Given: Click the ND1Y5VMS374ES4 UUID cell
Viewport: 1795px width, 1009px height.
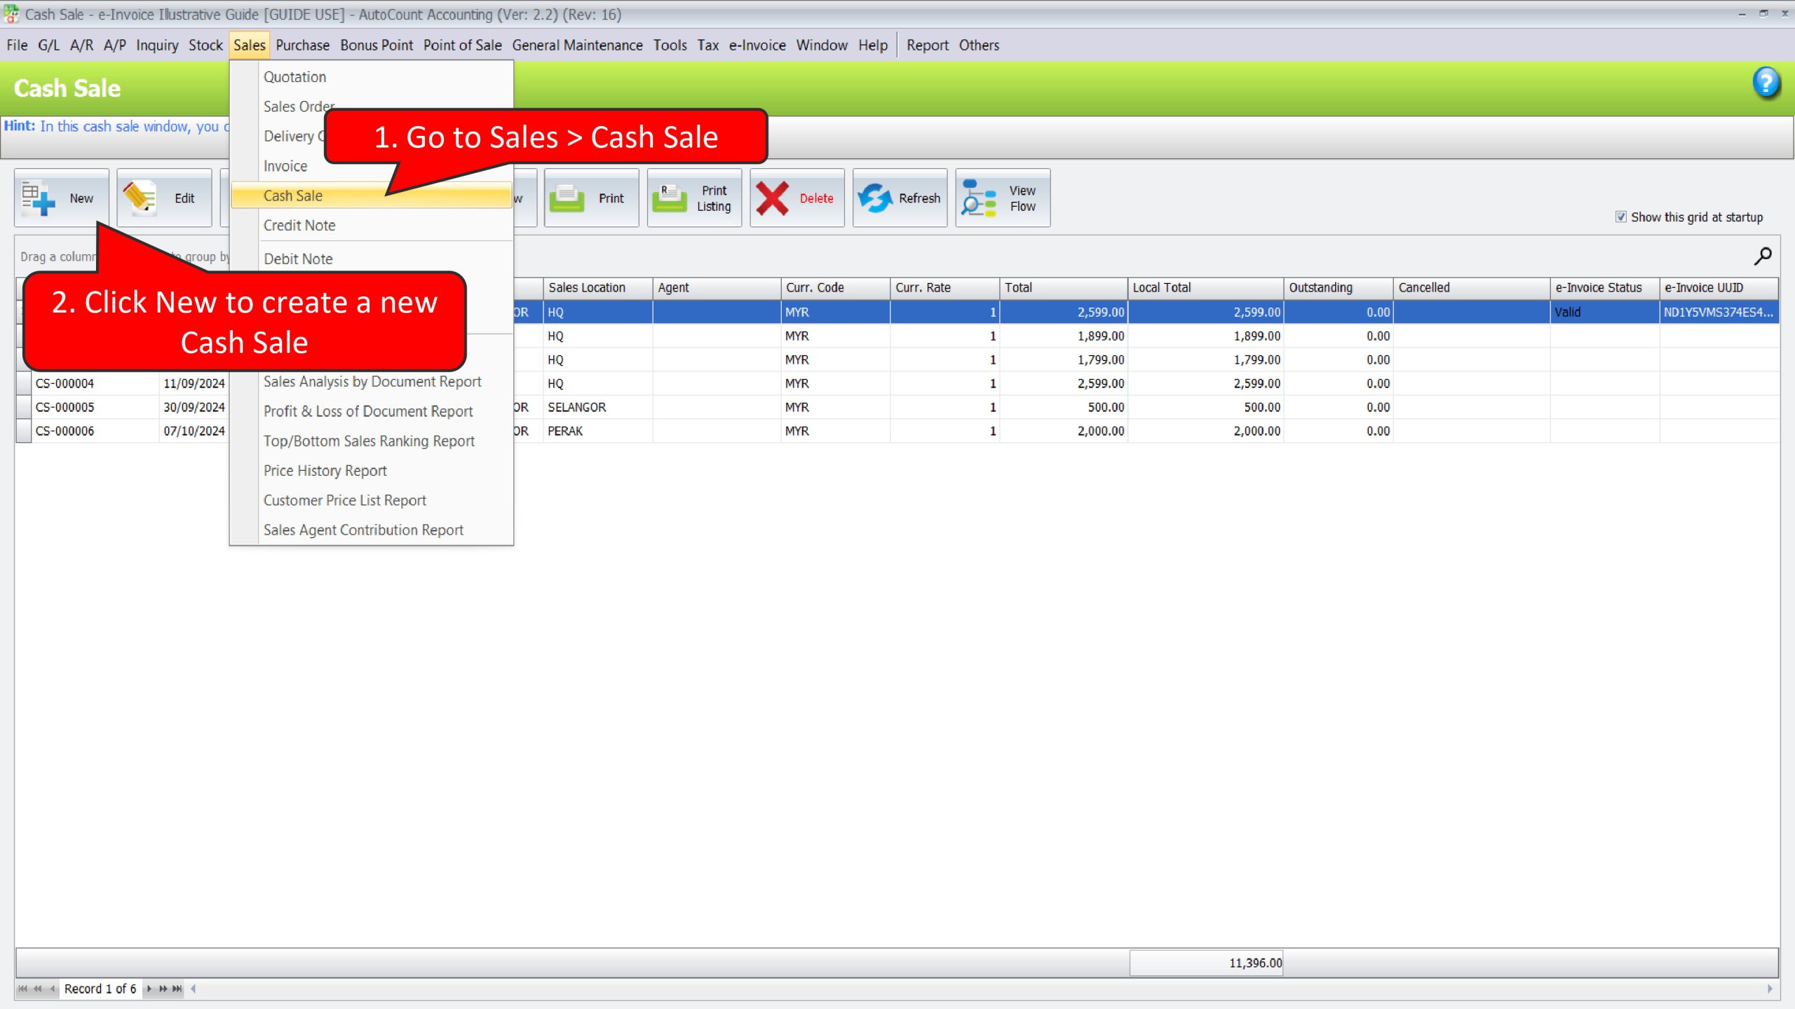Looking at the screenshot, I should click(x=1719, y=312).
